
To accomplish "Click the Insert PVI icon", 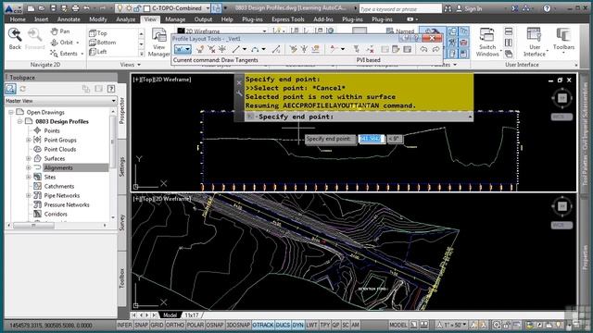I will (200, 49).
